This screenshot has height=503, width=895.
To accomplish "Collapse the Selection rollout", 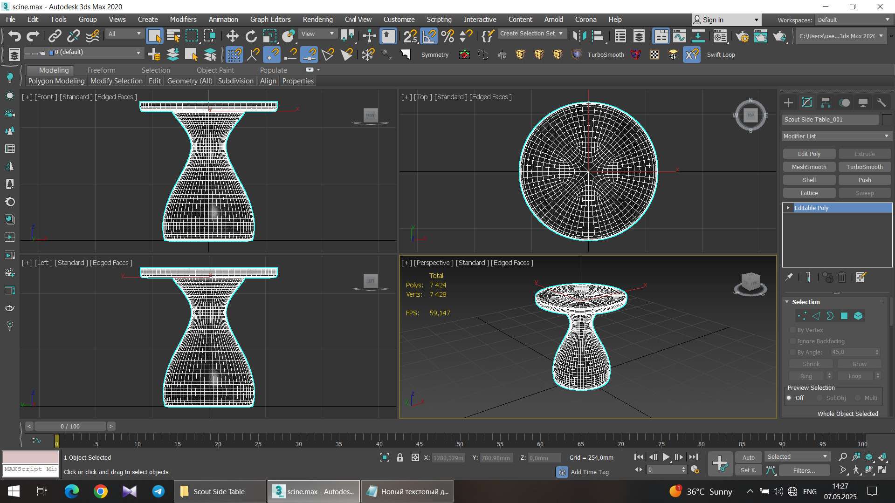I will (787, 302).
